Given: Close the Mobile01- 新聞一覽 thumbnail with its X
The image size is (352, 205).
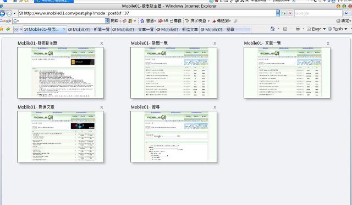Looking at the screenshot, I should (215, 43).
